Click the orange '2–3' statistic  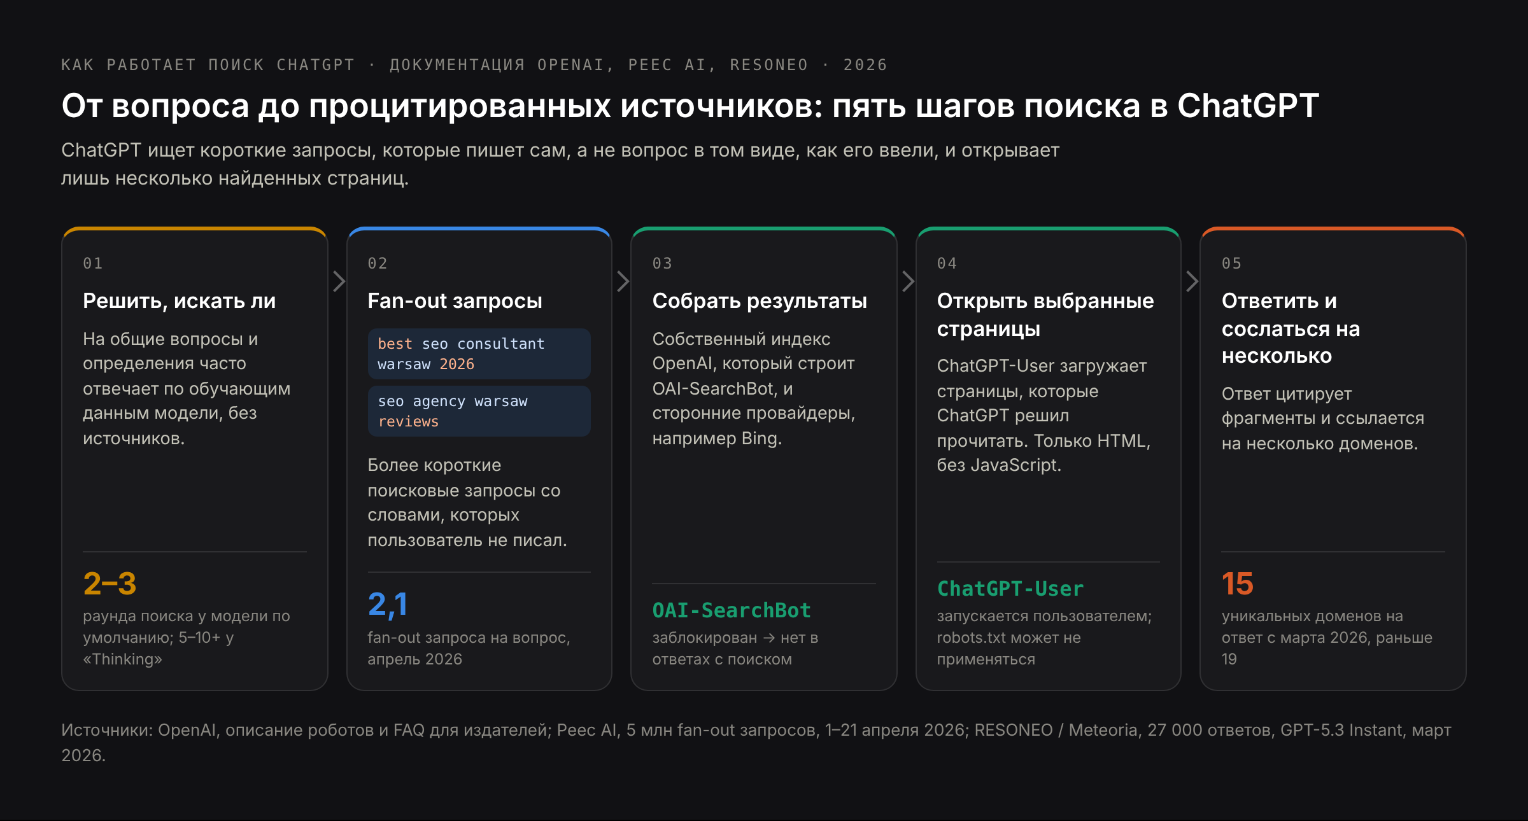(x=110, y=584)
